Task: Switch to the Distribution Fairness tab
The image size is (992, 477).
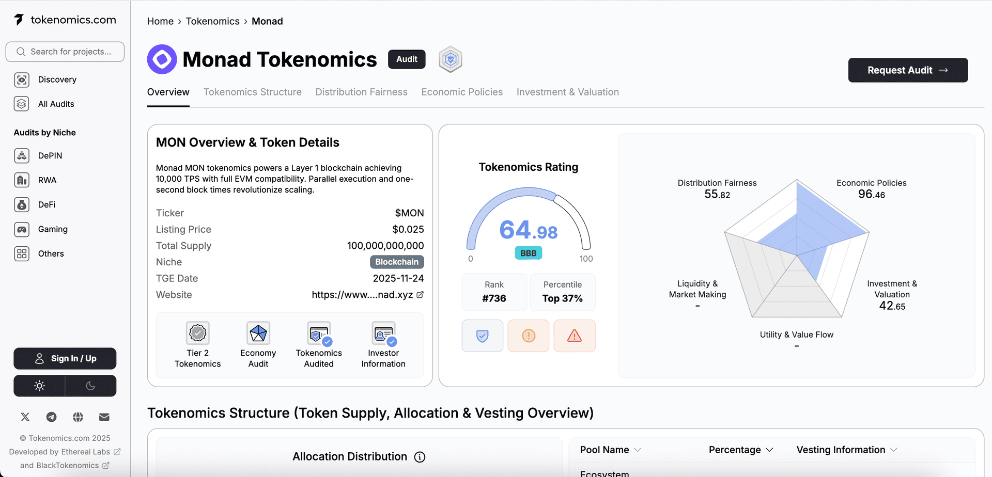Action: tap(361, 92)
